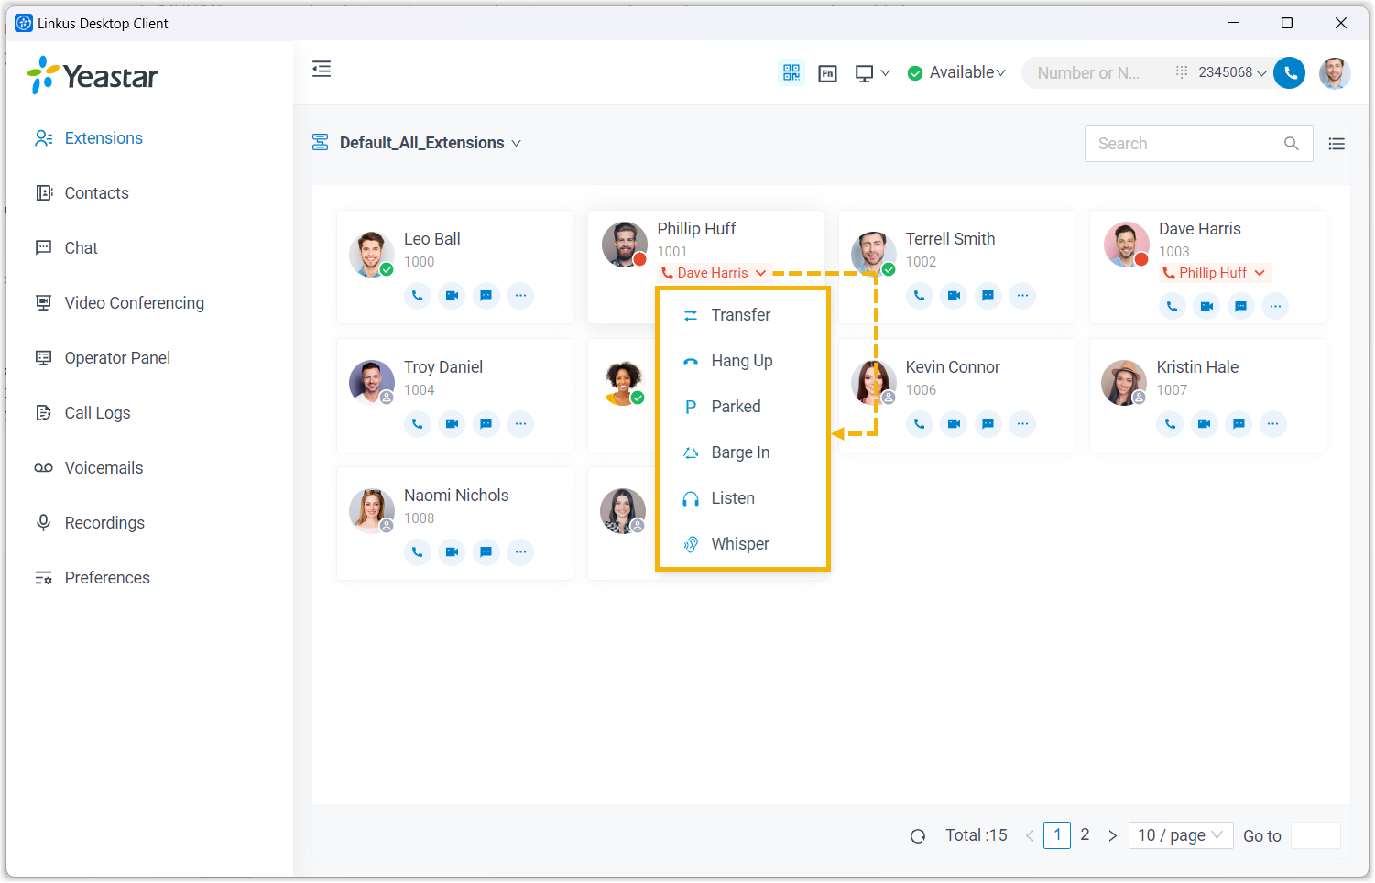Collapse the sidebar menu icon
This screenshot has height=883, width=1375.
coord(322,69)
